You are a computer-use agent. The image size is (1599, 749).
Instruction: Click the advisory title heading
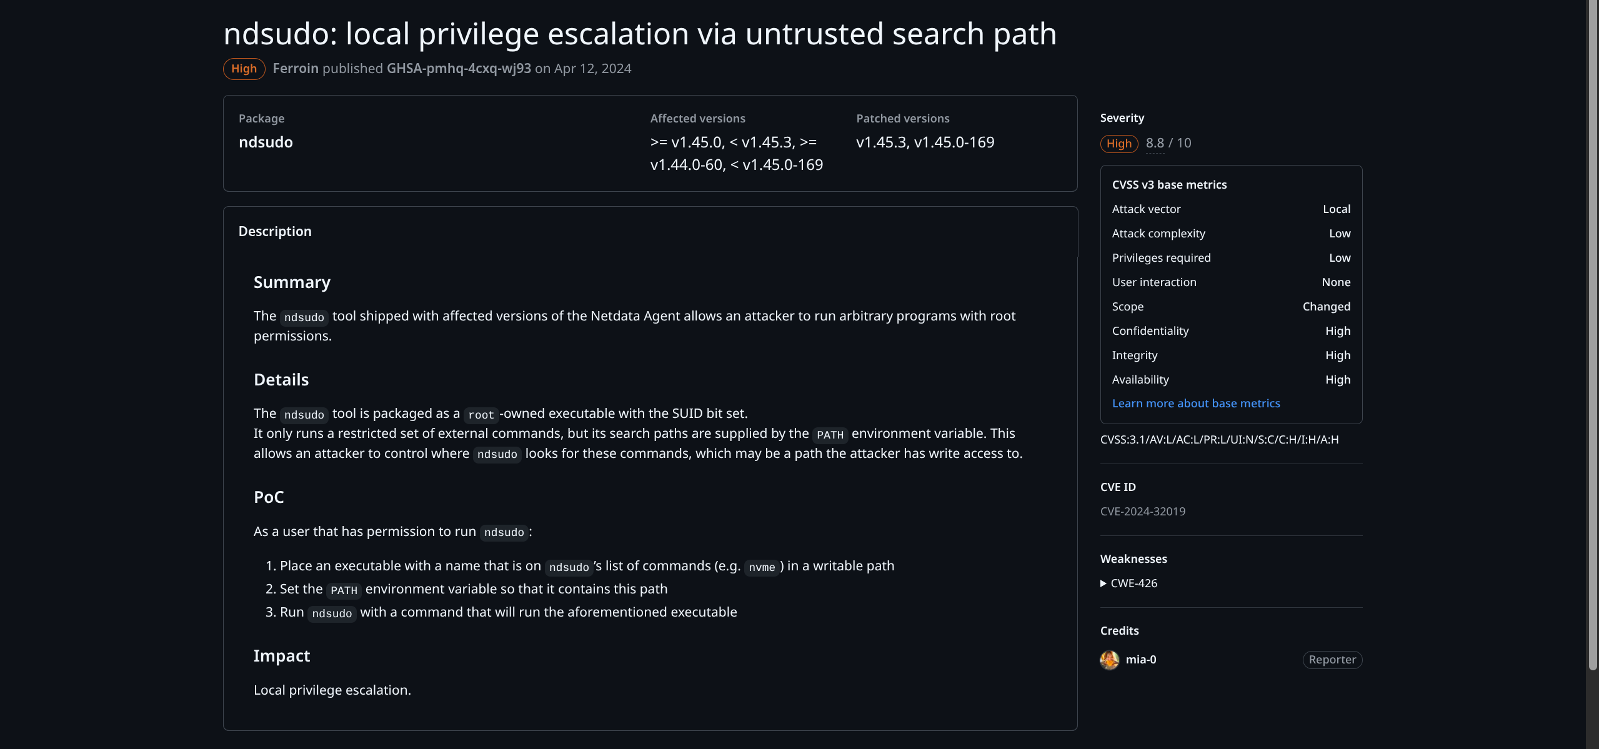(x=639, y=34)
